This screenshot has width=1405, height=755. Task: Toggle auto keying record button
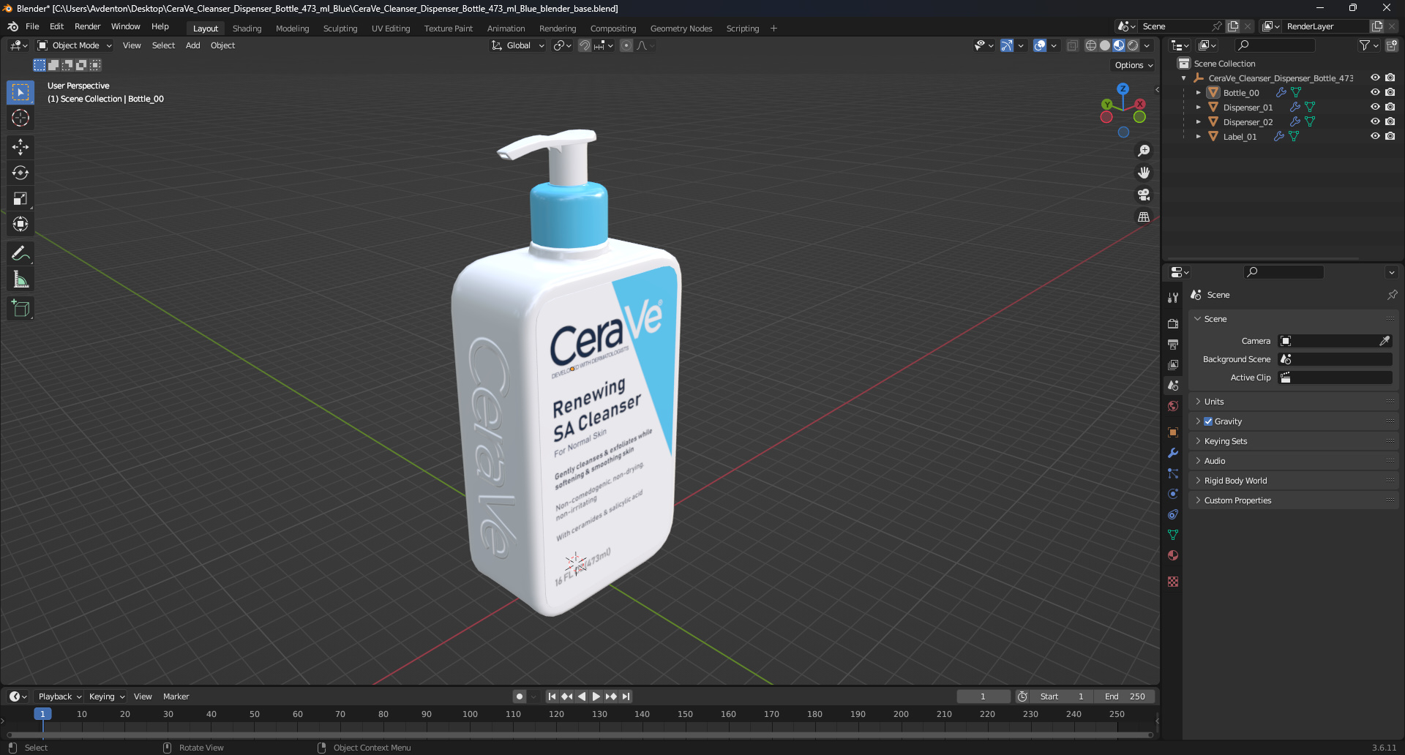click(x=519, y=696)
